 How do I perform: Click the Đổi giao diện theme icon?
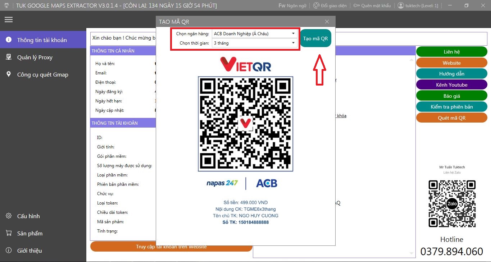(316, 6)
